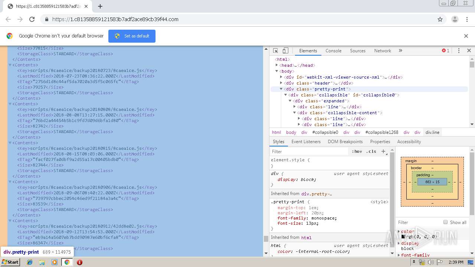The image size is (475, 267).
Task: Reload the page
Action: tap(32, 19)
